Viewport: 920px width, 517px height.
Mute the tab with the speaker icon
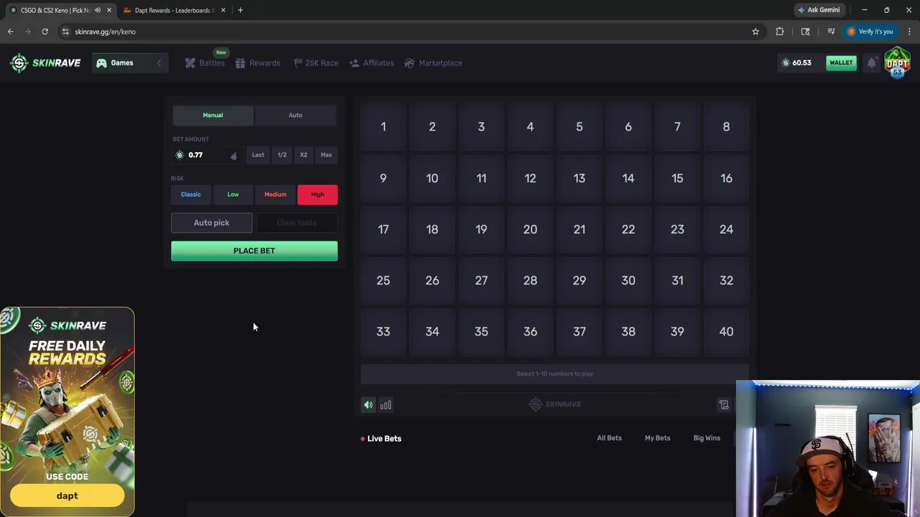click(98, 10)
